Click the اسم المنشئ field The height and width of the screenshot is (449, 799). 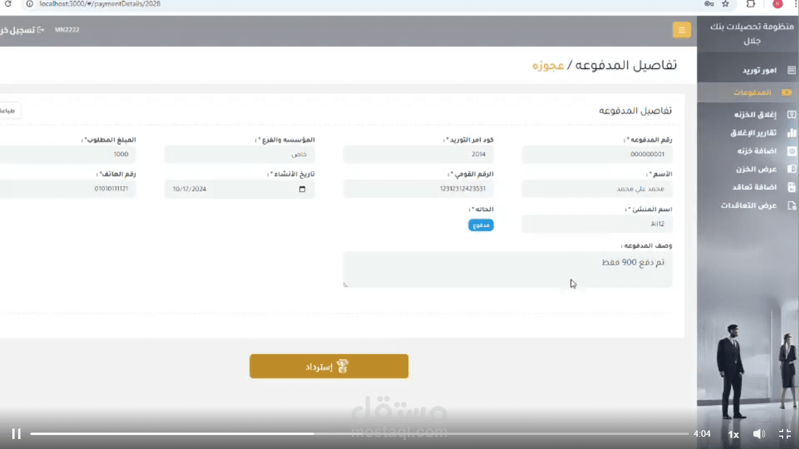[597, 224]
